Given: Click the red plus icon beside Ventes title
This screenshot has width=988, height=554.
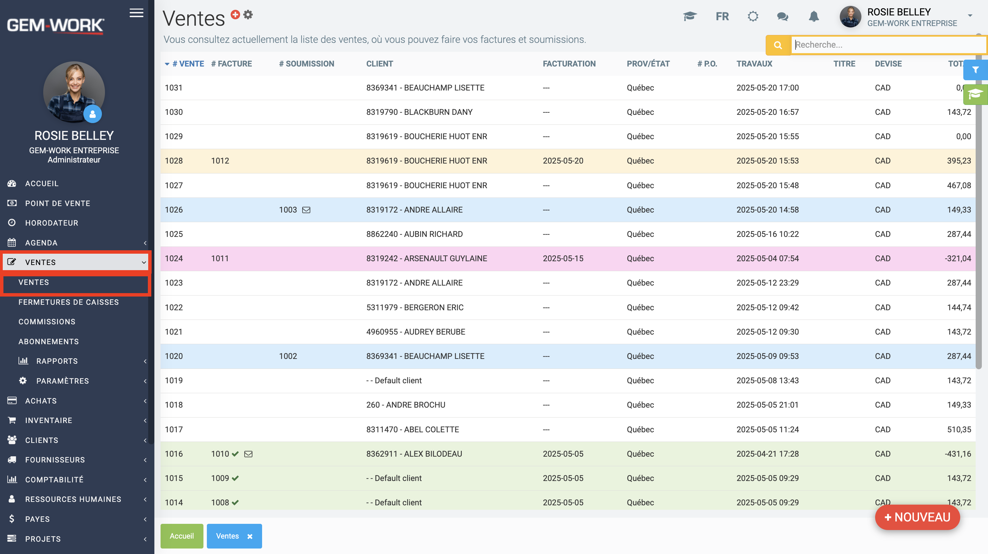Looking at the screenshot, I should (x=235, y=14).
